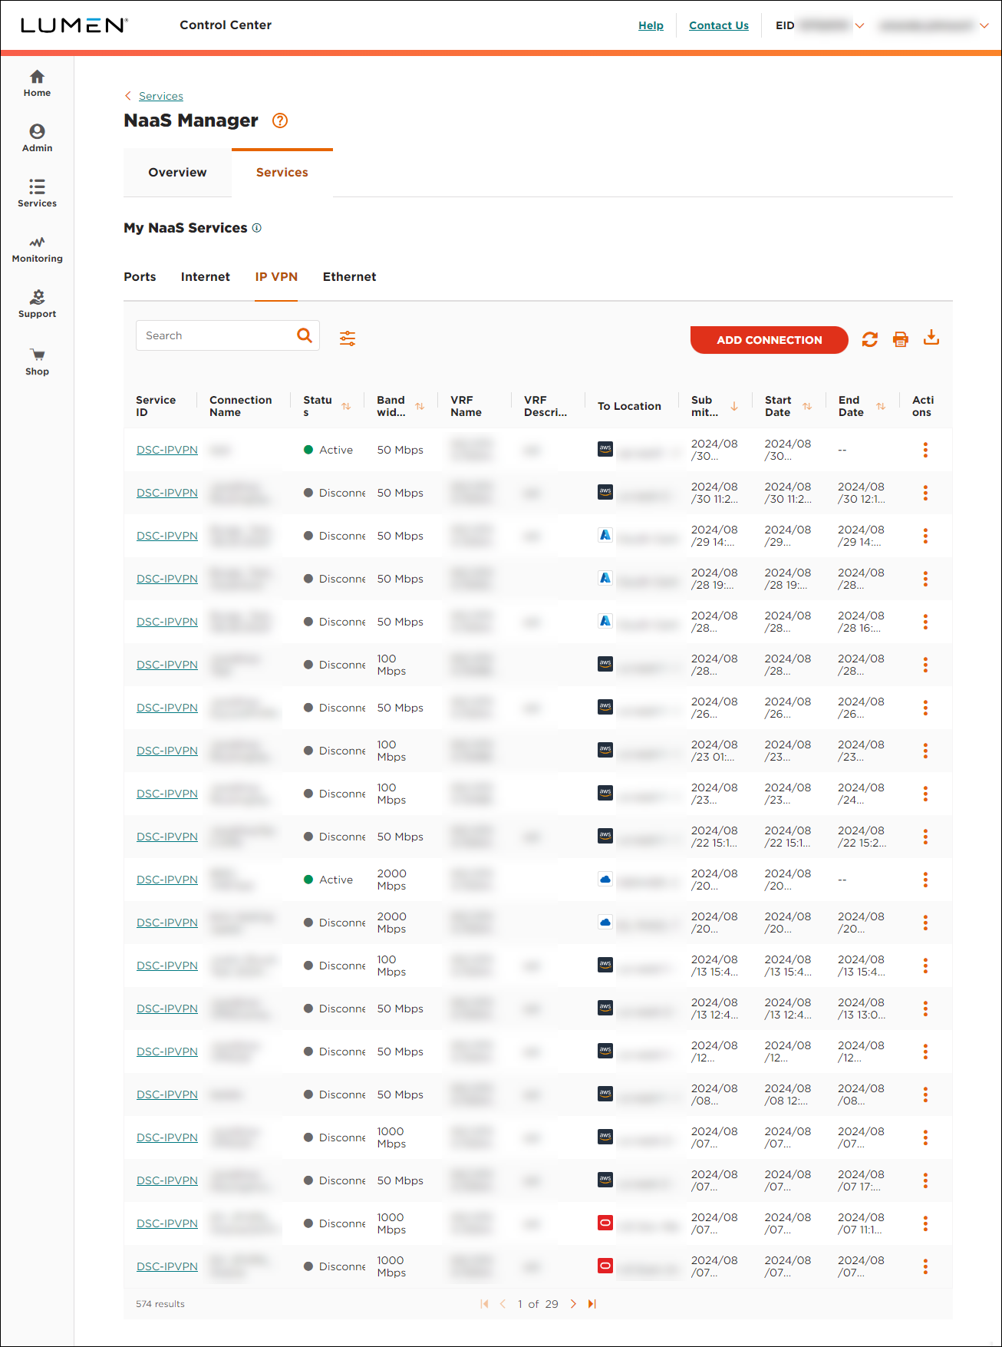Open the Shop sidebar item
Image resolution: width=1002 pixels, height=1347 pixels.
coord(37,362)
